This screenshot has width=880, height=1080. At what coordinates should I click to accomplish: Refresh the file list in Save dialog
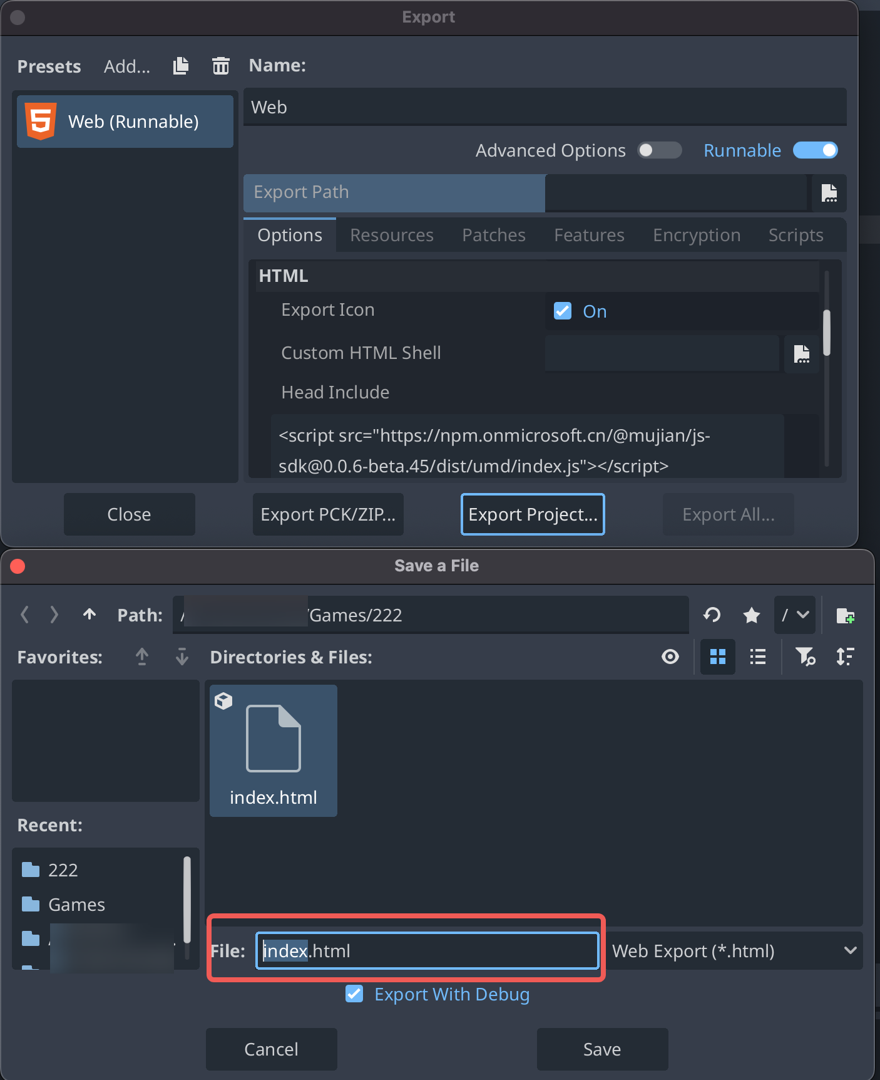[x=712, y=615]
